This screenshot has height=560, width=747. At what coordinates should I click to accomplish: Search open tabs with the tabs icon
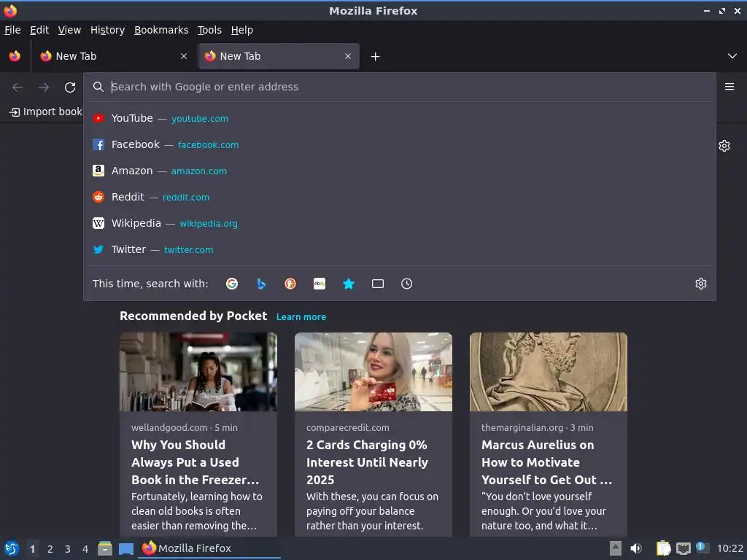378,284
